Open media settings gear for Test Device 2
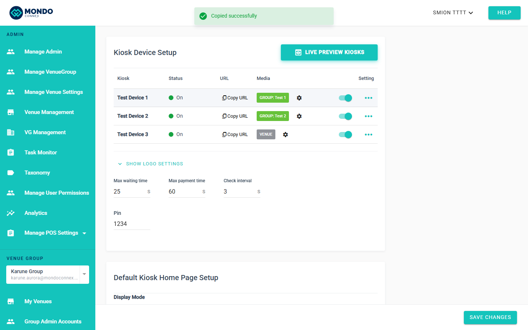This screenshot has width=528, height=330. pyautogui.click(x=299, y=116)
